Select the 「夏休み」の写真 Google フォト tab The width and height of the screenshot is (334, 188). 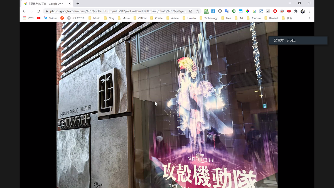click(47, 4)
